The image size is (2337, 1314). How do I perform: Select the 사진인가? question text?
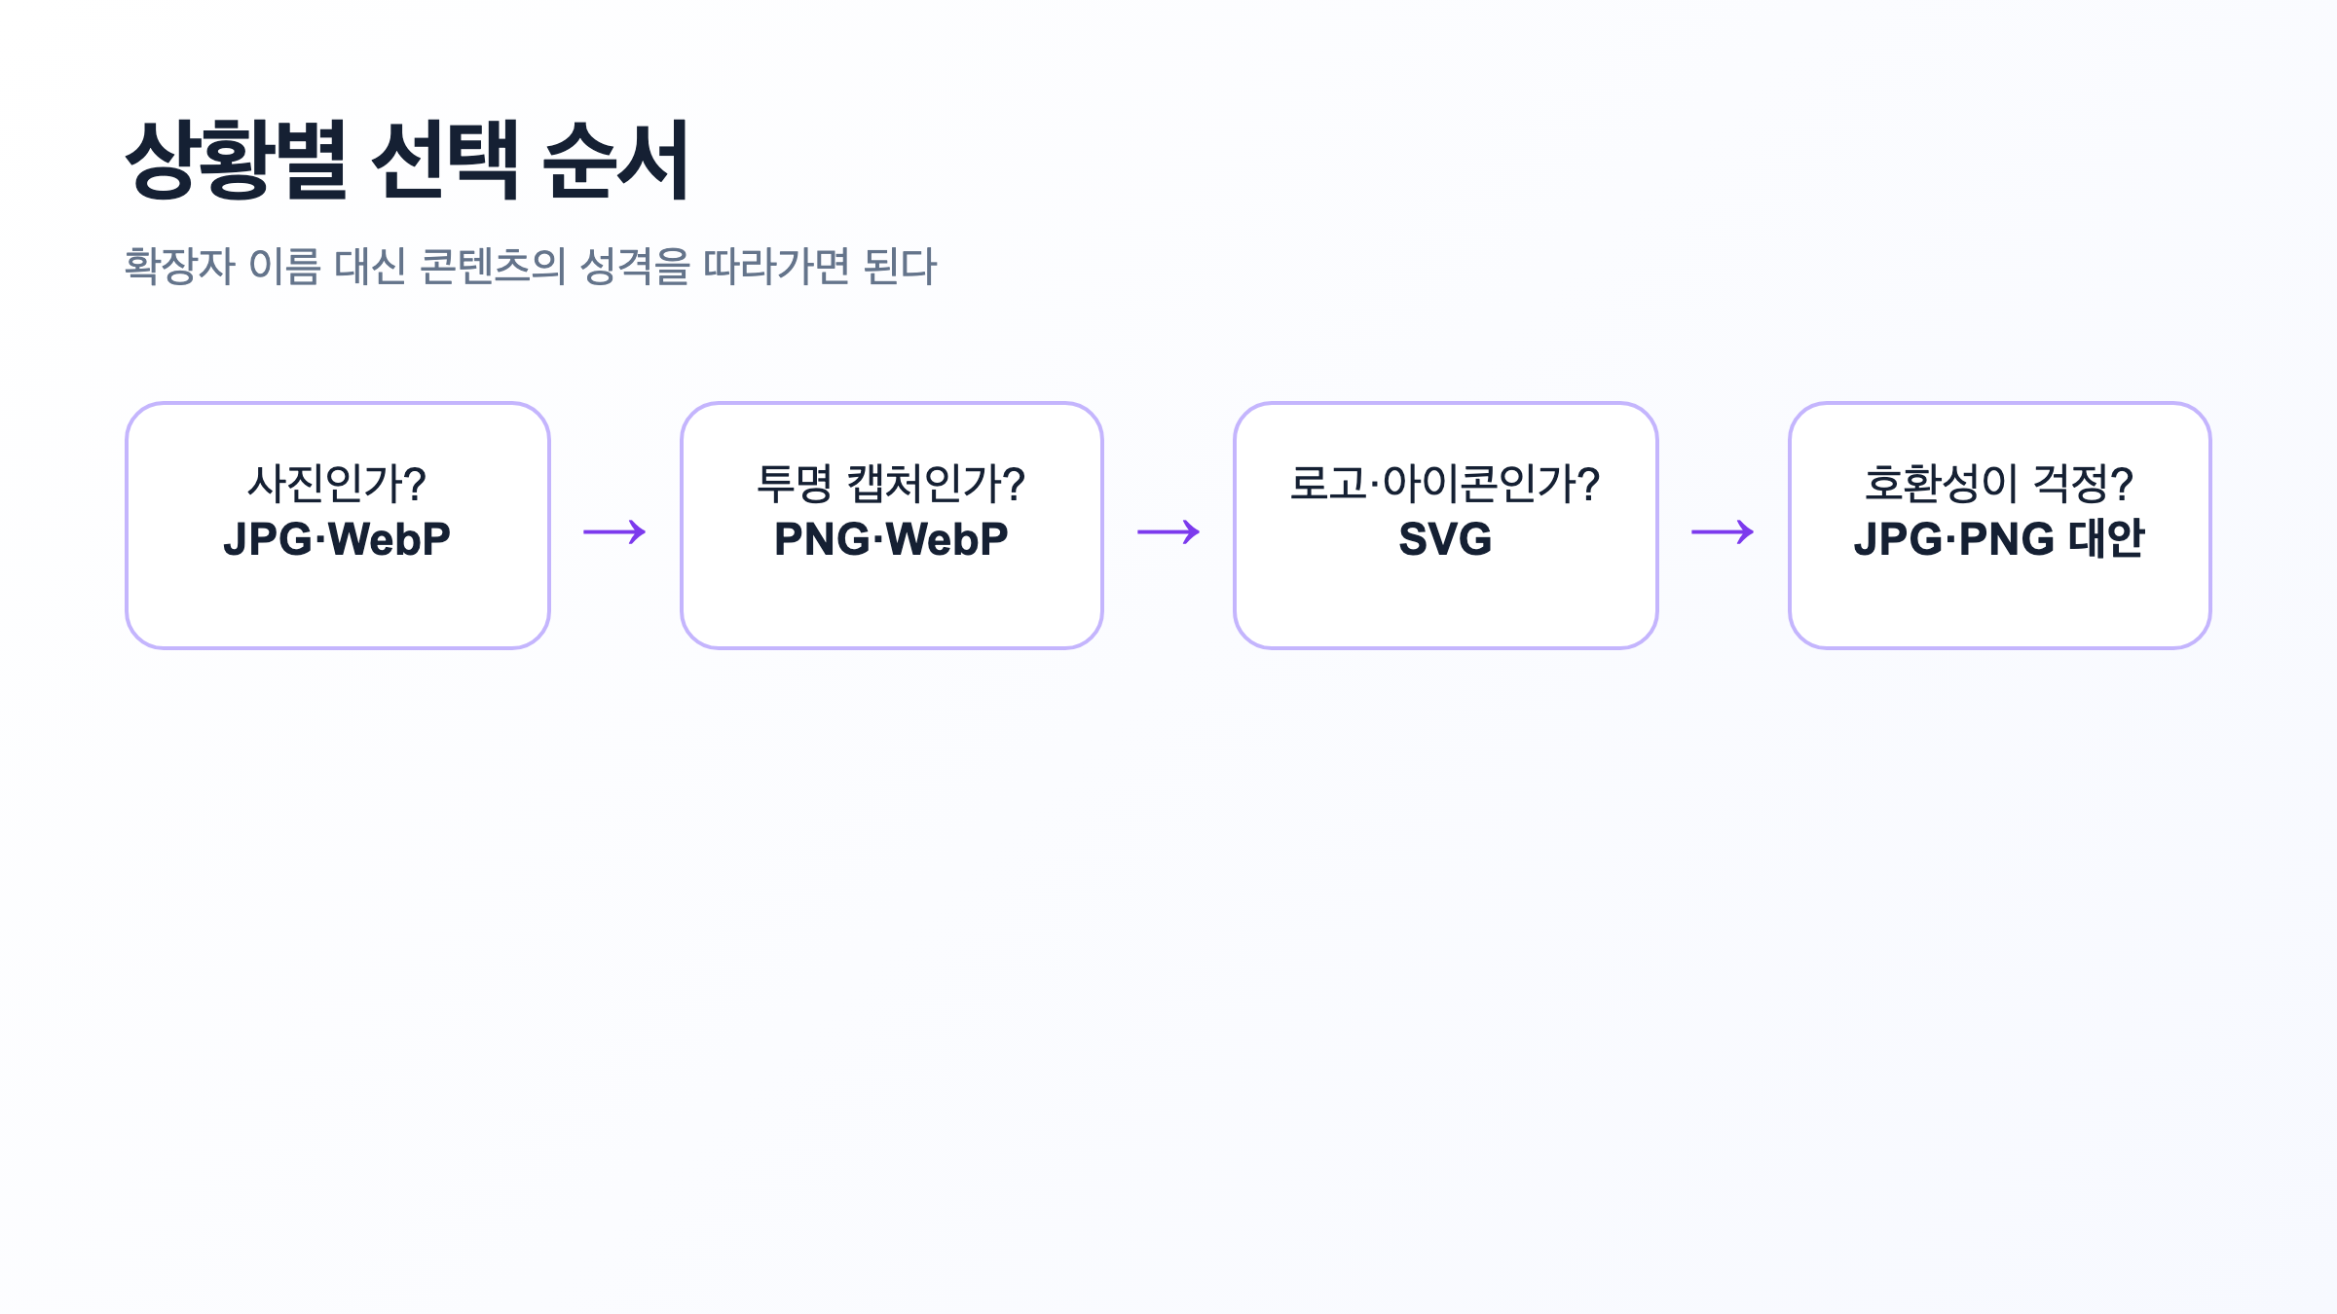coord(337,484)
